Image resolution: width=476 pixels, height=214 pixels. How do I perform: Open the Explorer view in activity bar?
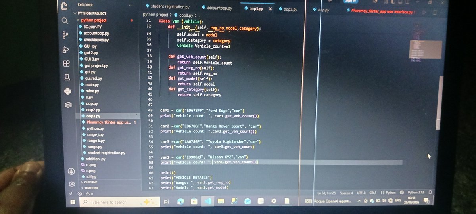coord(64,6)
